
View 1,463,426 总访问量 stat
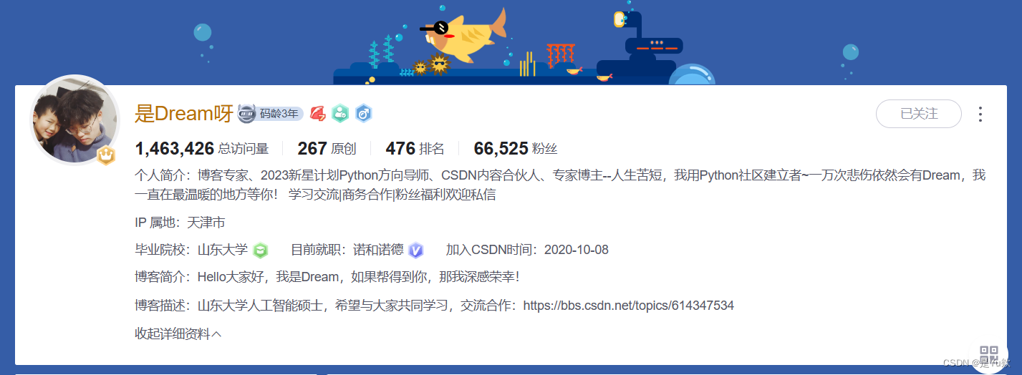[201, 149]
